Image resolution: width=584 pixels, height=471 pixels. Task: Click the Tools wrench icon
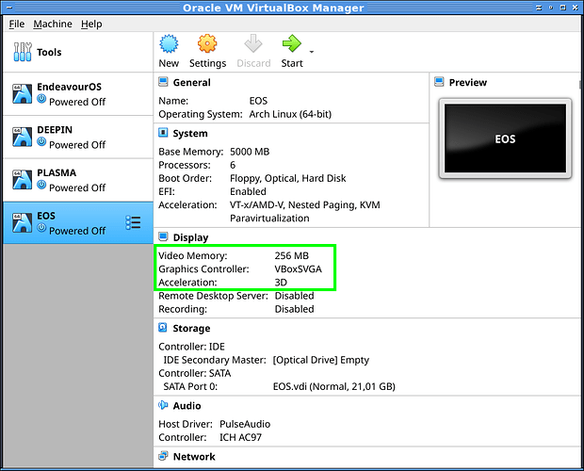[23, 52]
